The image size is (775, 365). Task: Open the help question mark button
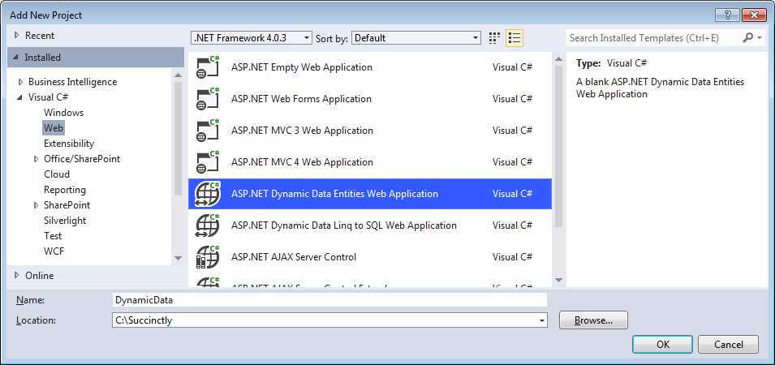tap(728, 15)
